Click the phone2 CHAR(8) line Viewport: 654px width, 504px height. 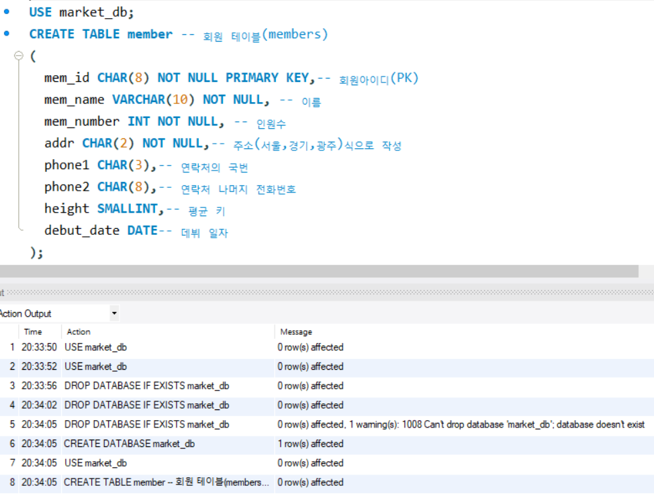pyautogui.click(x=170, y=188)
